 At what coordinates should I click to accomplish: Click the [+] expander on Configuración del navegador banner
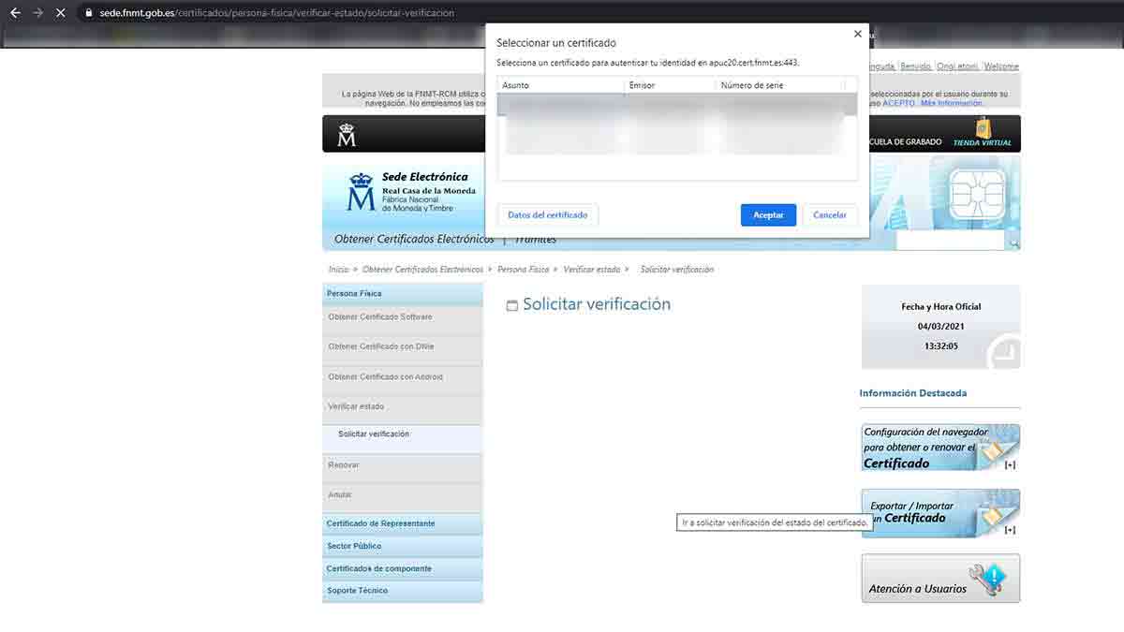1009,463
